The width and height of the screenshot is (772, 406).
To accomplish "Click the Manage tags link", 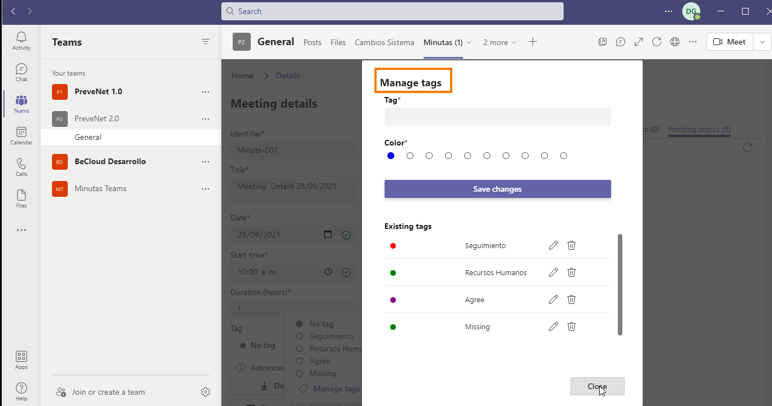I will tap(330, 389).
